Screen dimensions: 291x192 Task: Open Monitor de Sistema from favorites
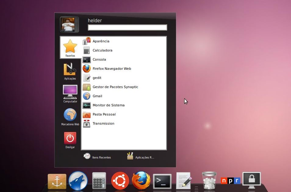(x=109, y=105)
